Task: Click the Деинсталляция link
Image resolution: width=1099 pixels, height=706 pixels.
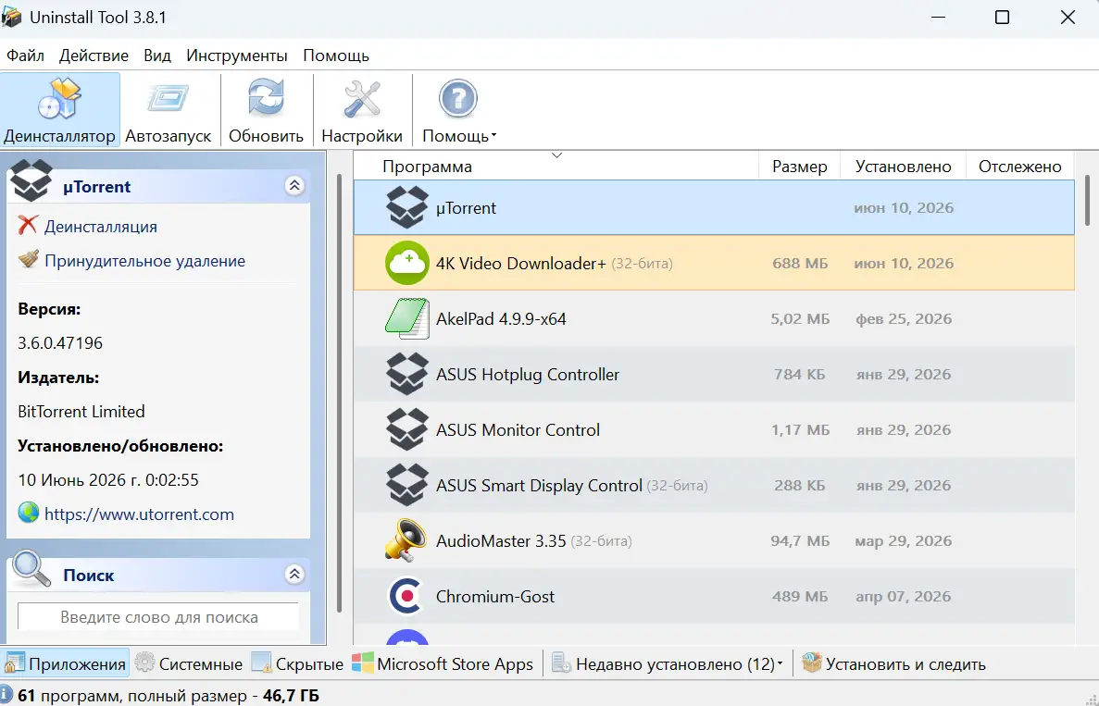Action: click(101, 226)
